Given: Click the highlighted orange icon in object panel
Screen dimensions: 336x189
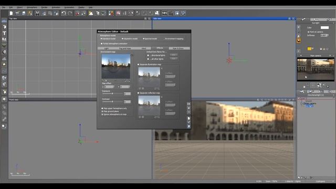Looking at the screenshot, I should (x=299, y=40).
